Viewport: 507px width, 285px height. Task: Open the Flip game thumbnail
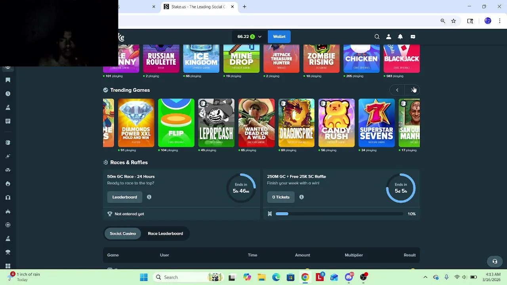176,123
